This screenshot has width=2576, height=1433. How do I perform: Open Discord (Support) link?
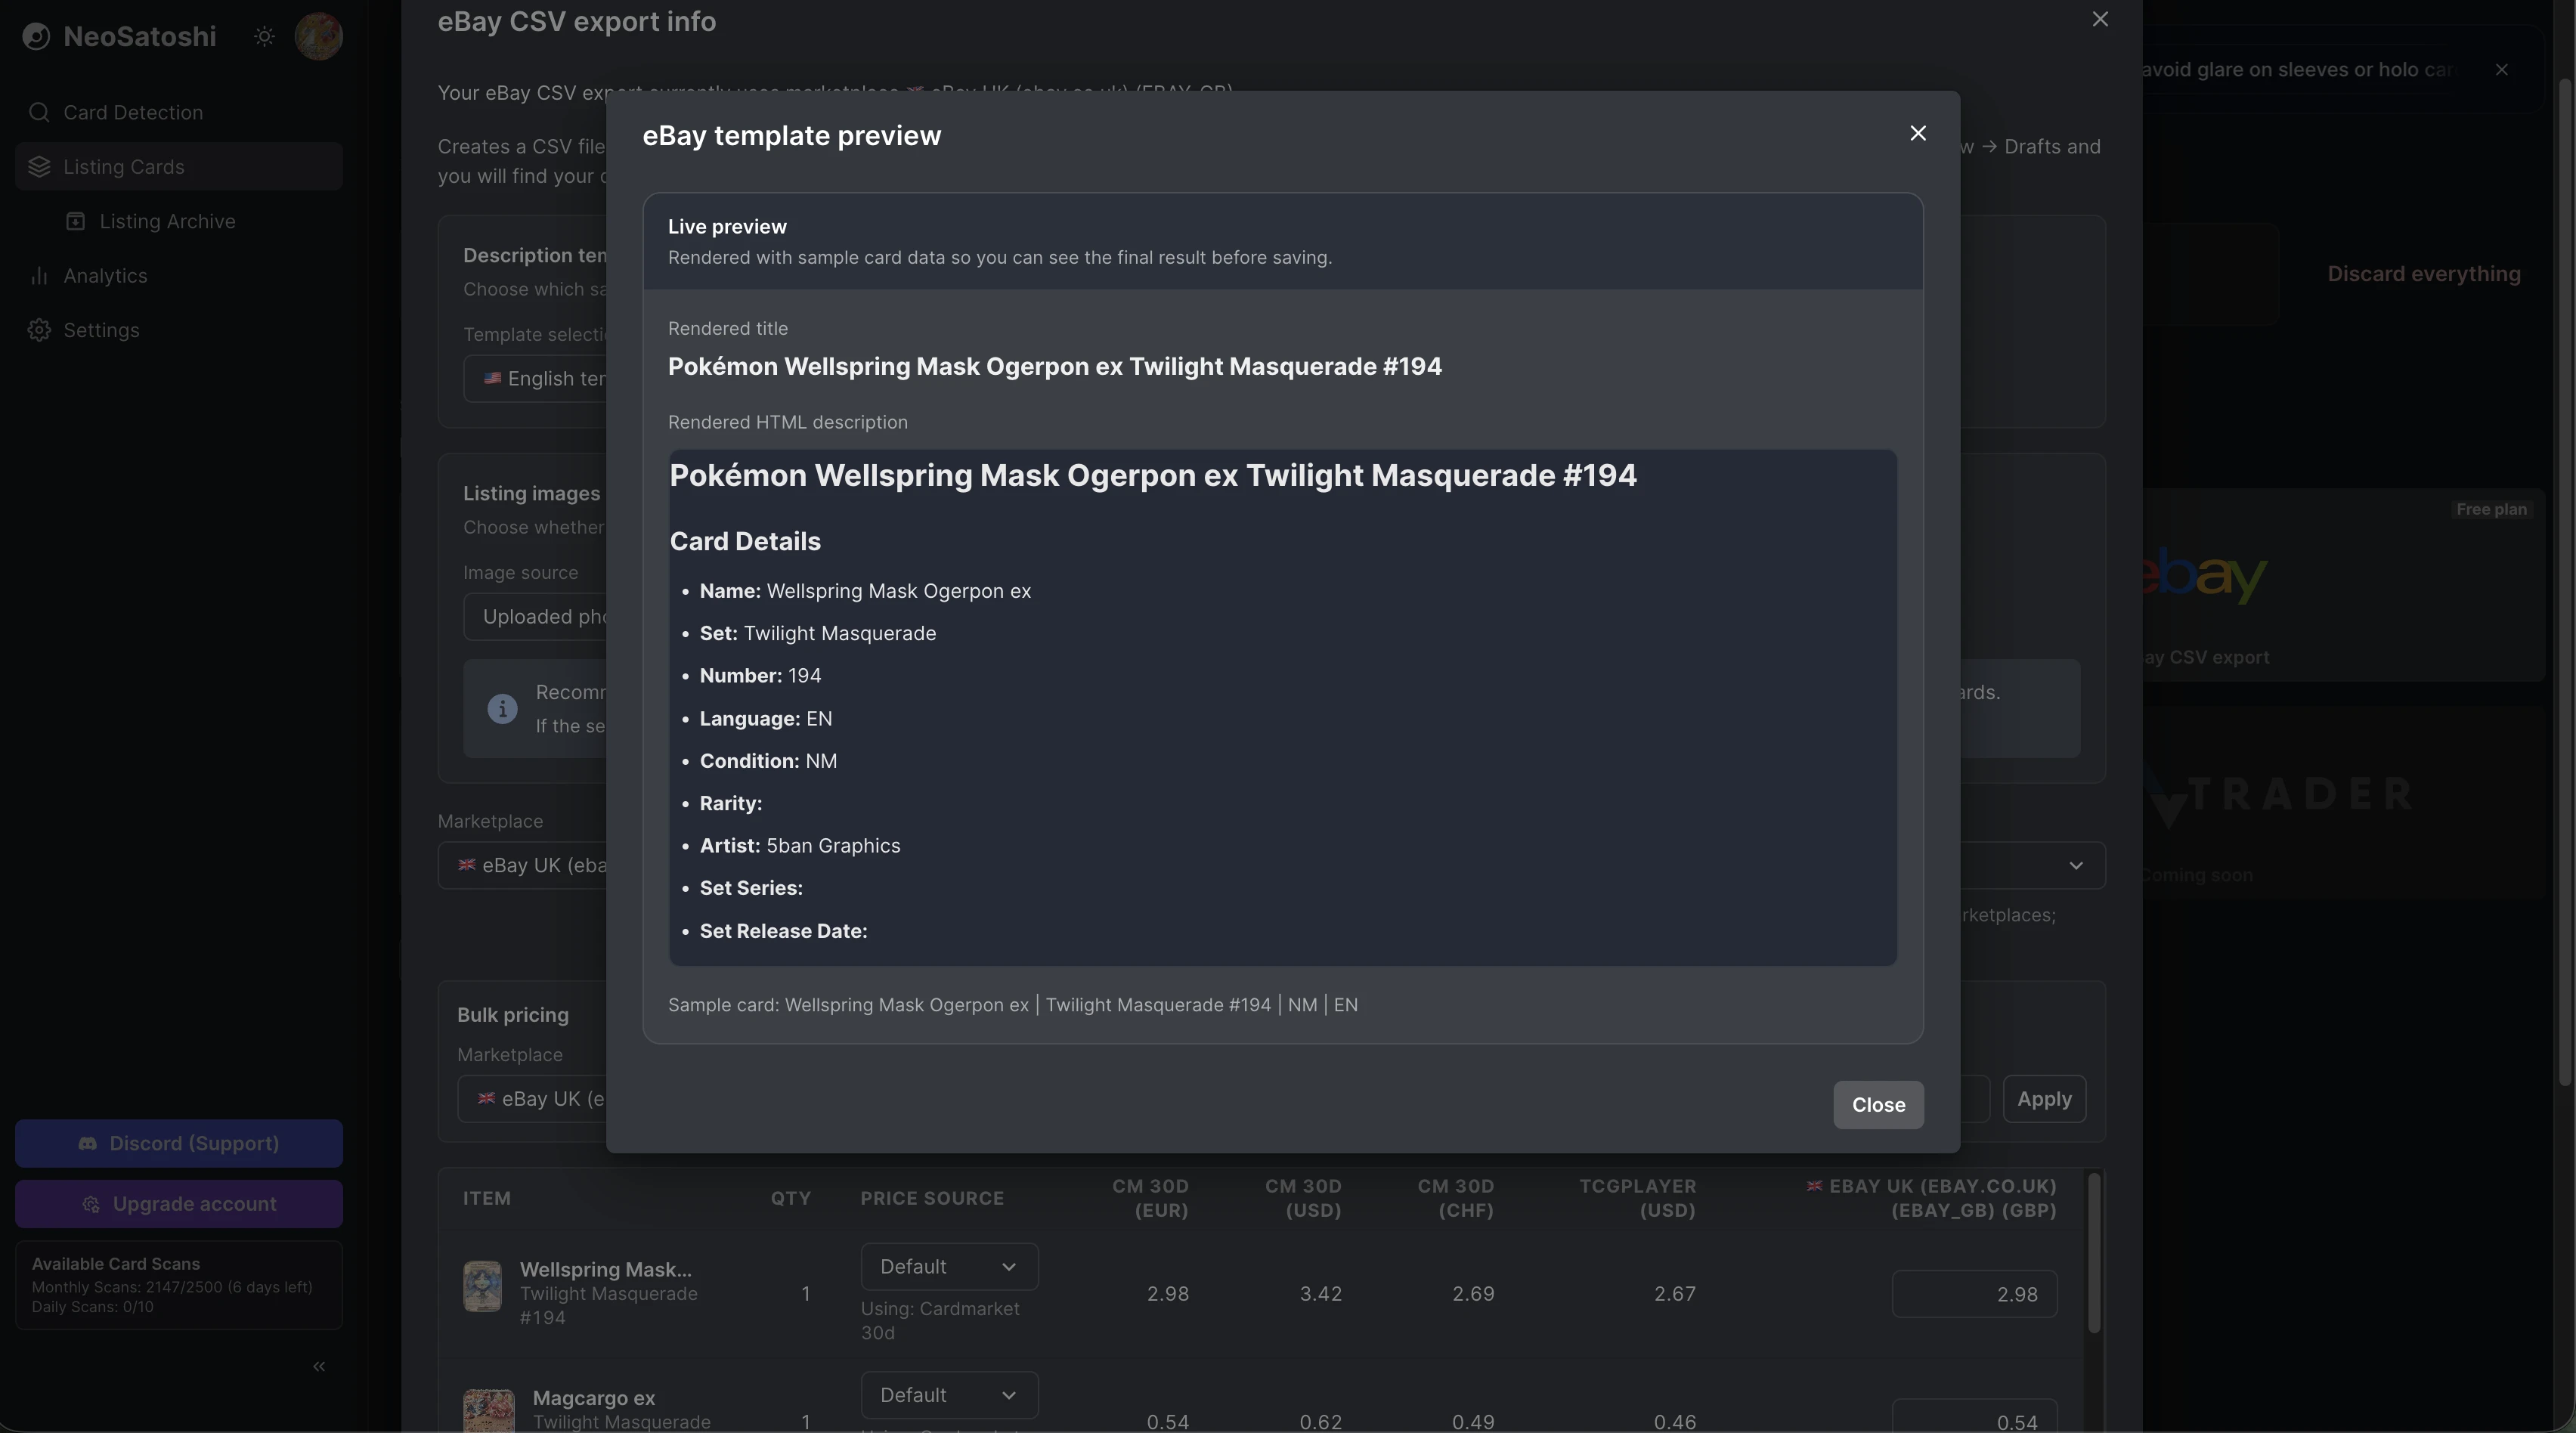pos(179,1143)
